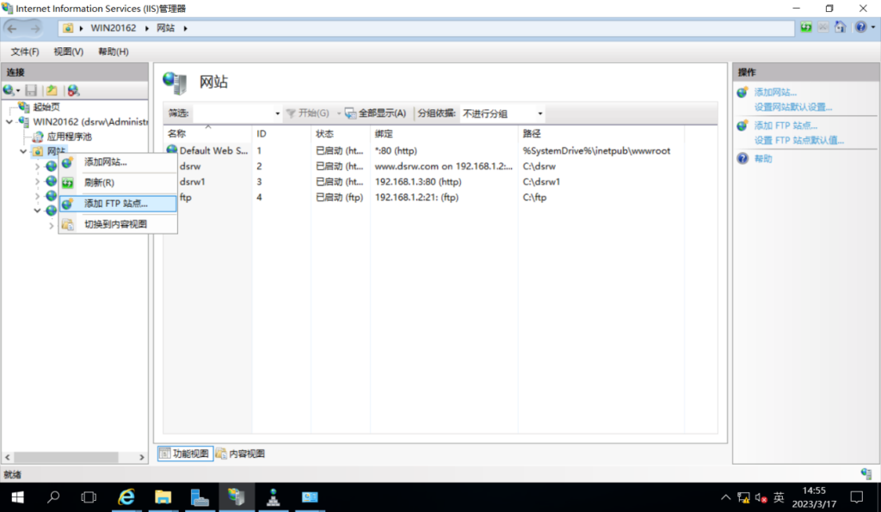Click the refresh page icon beside address bar

pos(806,27)
